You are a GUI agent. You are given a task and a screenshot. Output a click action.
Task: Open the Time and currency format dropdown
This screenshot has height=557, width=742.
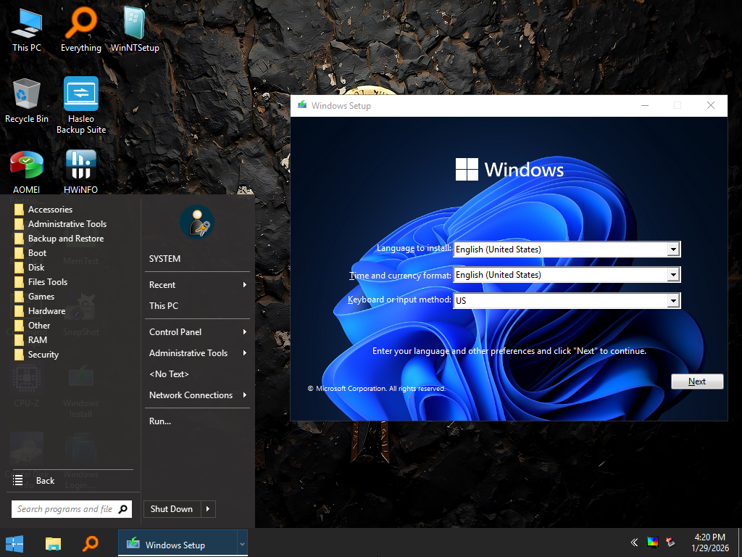pos(675,275)
